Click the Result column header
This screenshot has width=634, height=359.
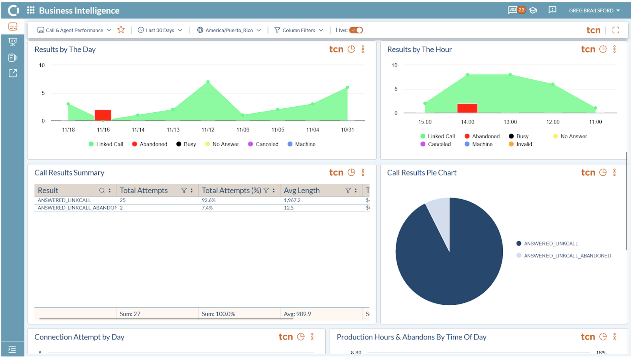click(x=48, y=190)
